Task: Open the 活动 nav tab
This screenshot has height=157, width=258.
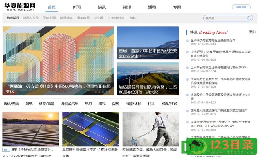Action: (152, 7)
